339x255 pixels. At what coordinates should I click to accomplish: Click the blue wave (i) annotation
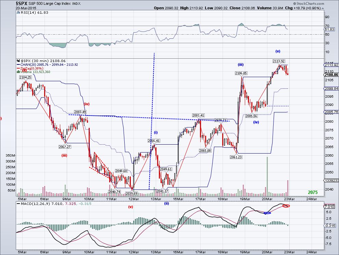[x=156, y=133]
